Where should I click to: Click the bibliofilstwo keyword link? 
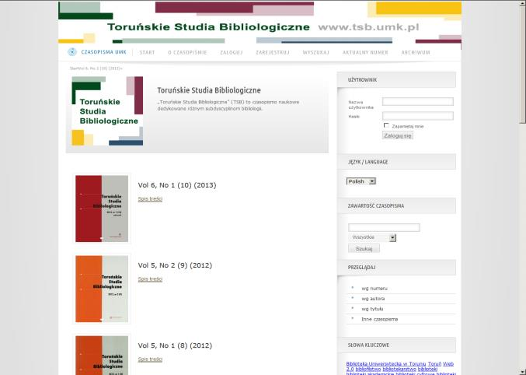click(368, 370)
